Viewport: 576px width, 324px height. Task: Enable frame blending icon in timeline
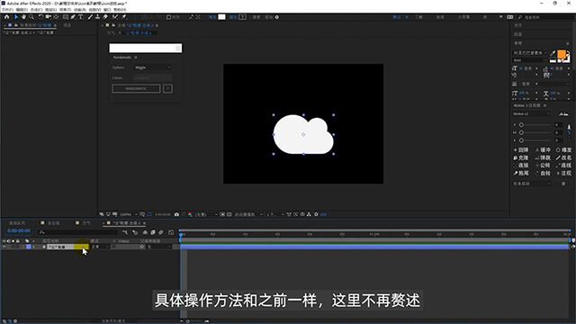(153, 232)
